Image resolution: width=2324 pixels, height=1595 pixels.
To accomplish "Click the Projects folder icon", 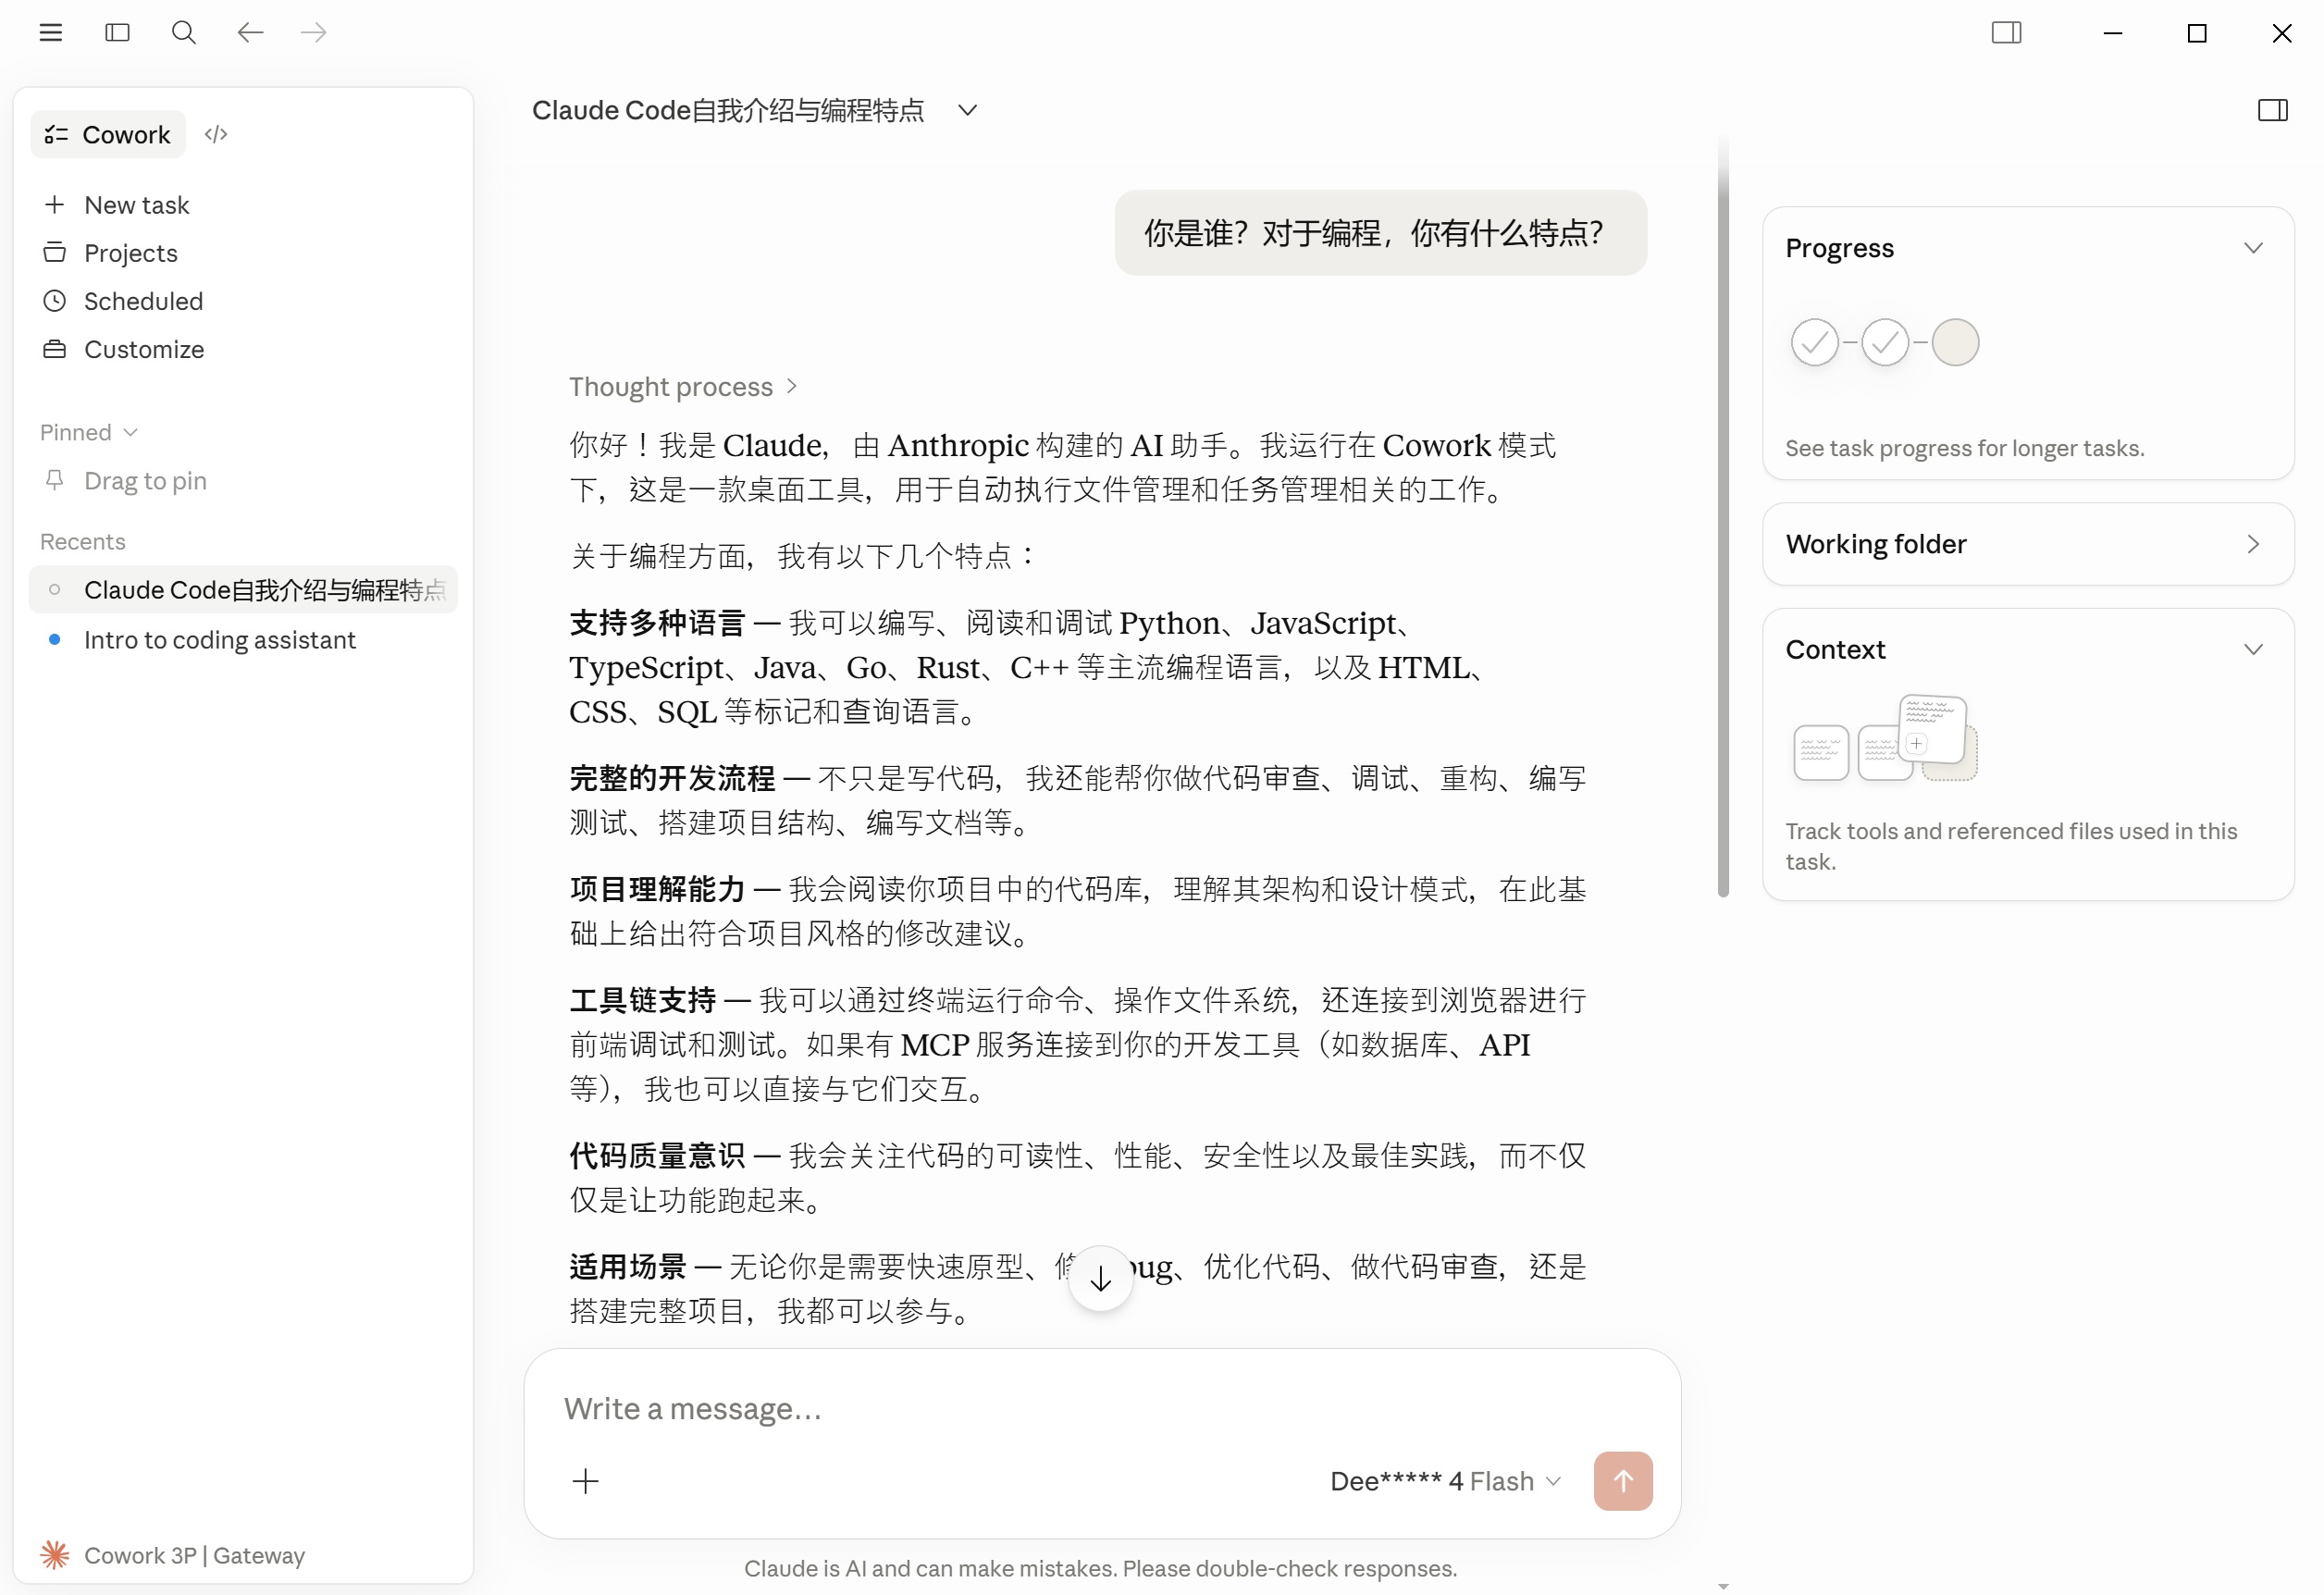I will coord(55,253).
